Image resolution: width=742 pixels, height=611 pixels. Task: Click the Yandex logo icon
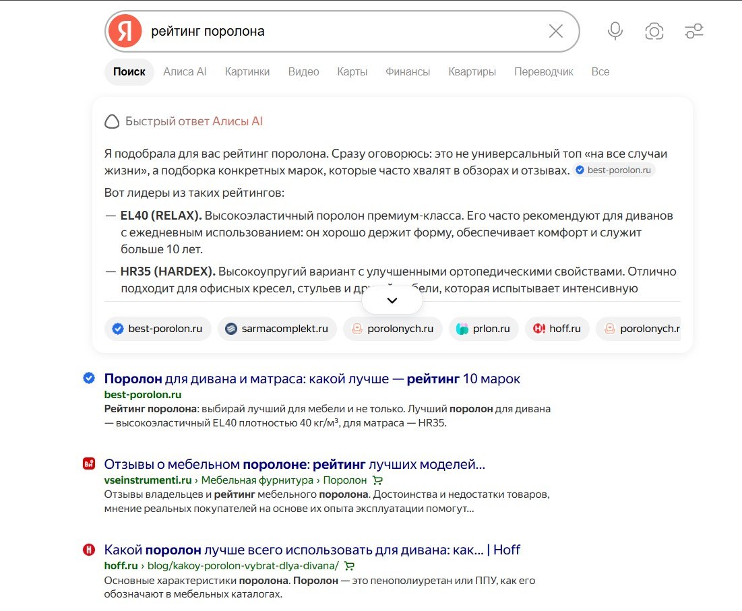125,31
